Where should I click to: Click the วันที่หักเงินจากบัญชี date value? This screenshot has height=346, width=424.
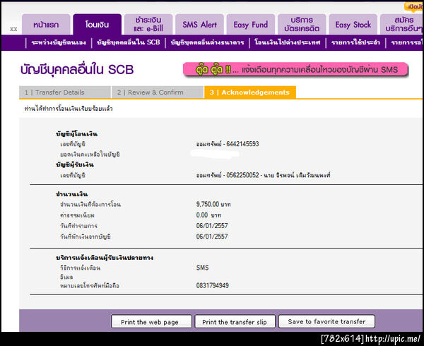[212, 237]
